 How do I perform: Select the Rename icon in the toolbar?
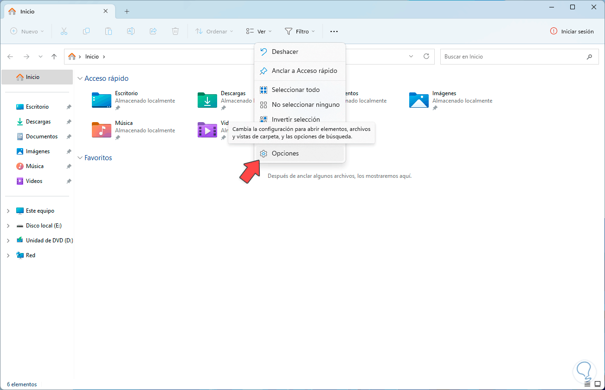point(131,31)
